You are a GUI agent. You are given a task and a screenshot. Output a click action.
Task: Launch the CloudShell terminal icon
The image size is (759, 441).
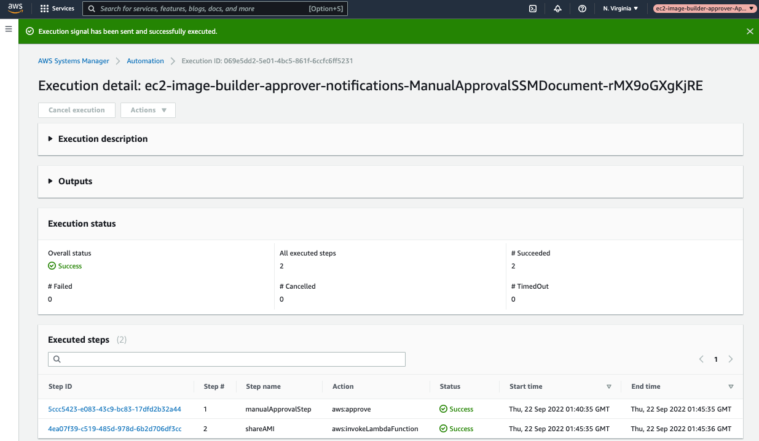point(533,9)
